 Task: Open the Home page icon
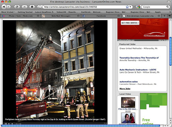(32, 7)
